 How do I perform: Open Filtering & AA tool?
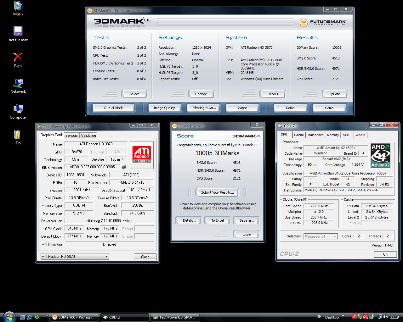[204, 108]
